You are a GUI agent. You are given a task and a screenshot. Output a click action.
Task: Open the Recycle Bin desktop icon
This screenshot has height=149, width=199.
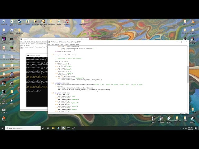(x=4, y=22)
